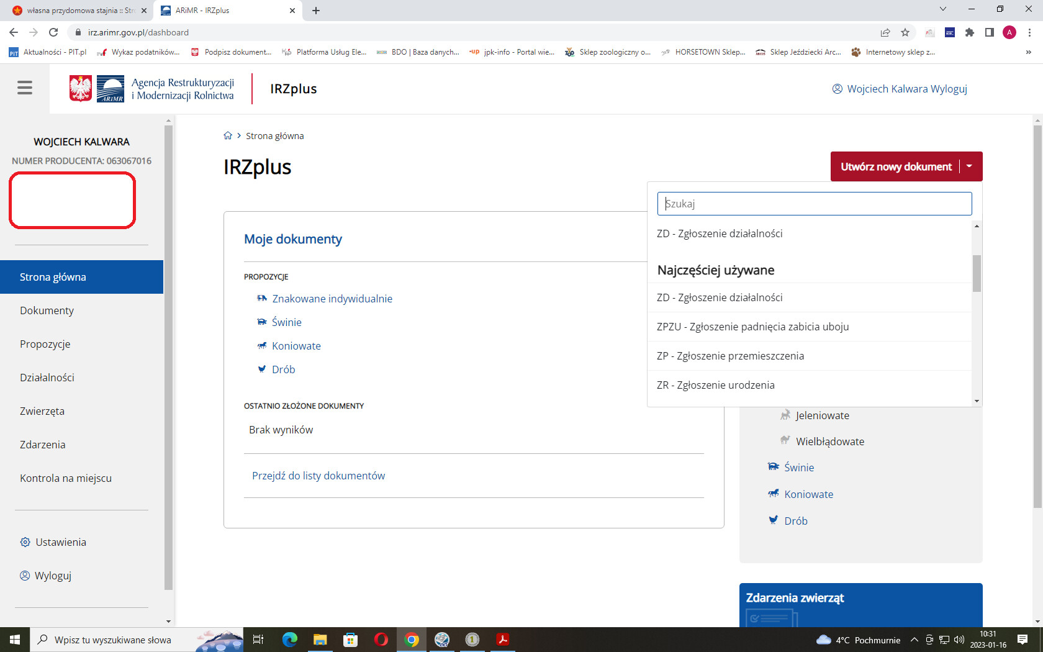The width and height of the screenshot is (1043, 652).
Task: Open Dokumenty in the sidebar menu
Action: tap(47, 310)
